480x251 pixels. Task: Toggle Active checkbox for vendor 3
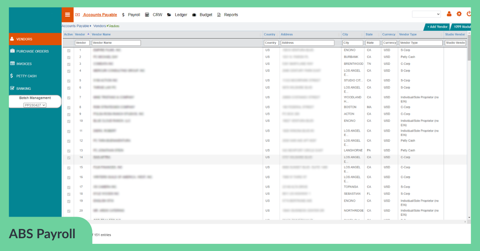(69, 64)
